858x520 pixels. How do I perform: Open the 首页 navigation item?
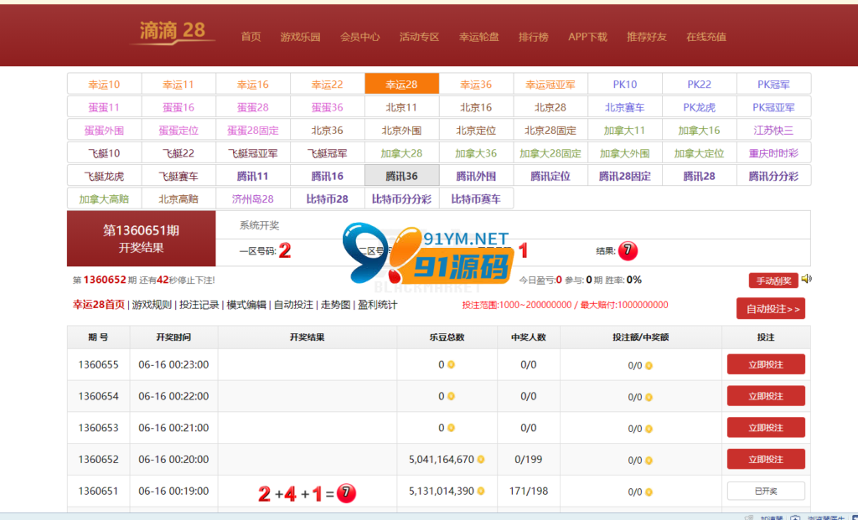[x=251, y=37]
